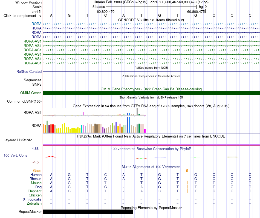
Task: Click the black RepeatMasker element bar
Action: coord(88,211)
